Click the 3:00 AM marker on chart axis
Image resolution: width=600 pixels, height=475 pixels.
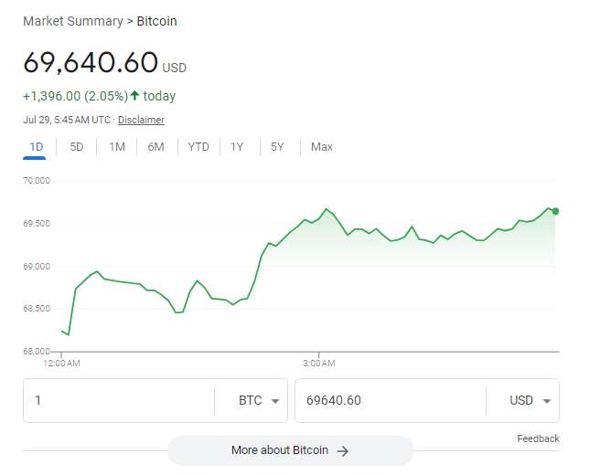[x=318, y=364]
